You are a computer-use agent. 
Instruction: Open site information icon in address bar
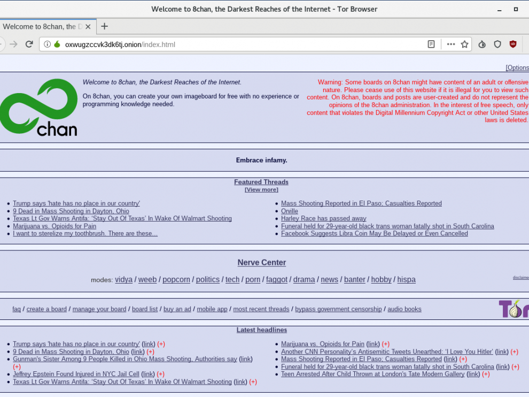click(x=47, y=44)
